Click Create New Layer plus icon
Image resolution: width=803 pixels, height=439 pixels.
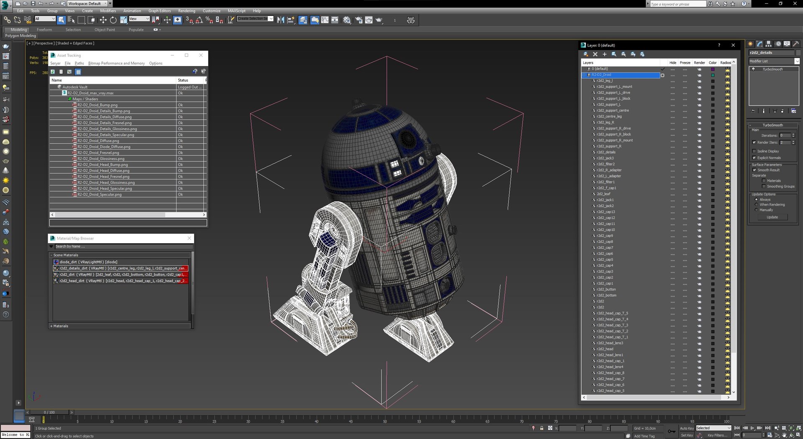(x=604, y=54)
